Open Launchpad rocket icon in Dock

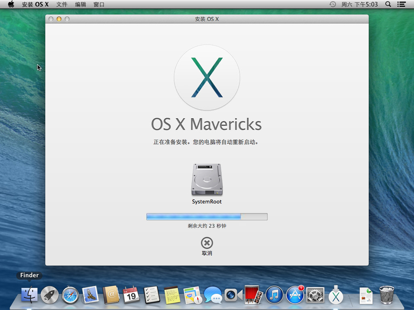tap(50, 295)
